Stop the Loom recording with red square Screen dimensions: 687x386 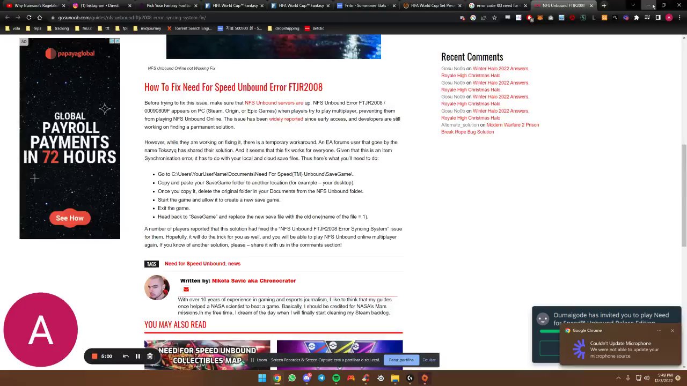94,356
